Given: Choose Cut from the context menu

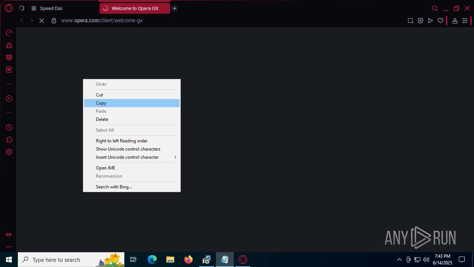Looking at the screenshot, I should 132,95.
